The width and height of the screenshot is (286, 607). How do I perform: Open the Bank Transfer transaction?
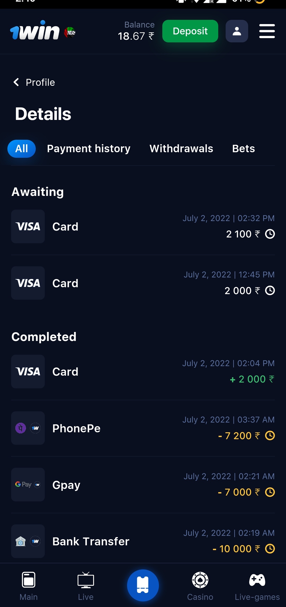click(x=143, y=541)
